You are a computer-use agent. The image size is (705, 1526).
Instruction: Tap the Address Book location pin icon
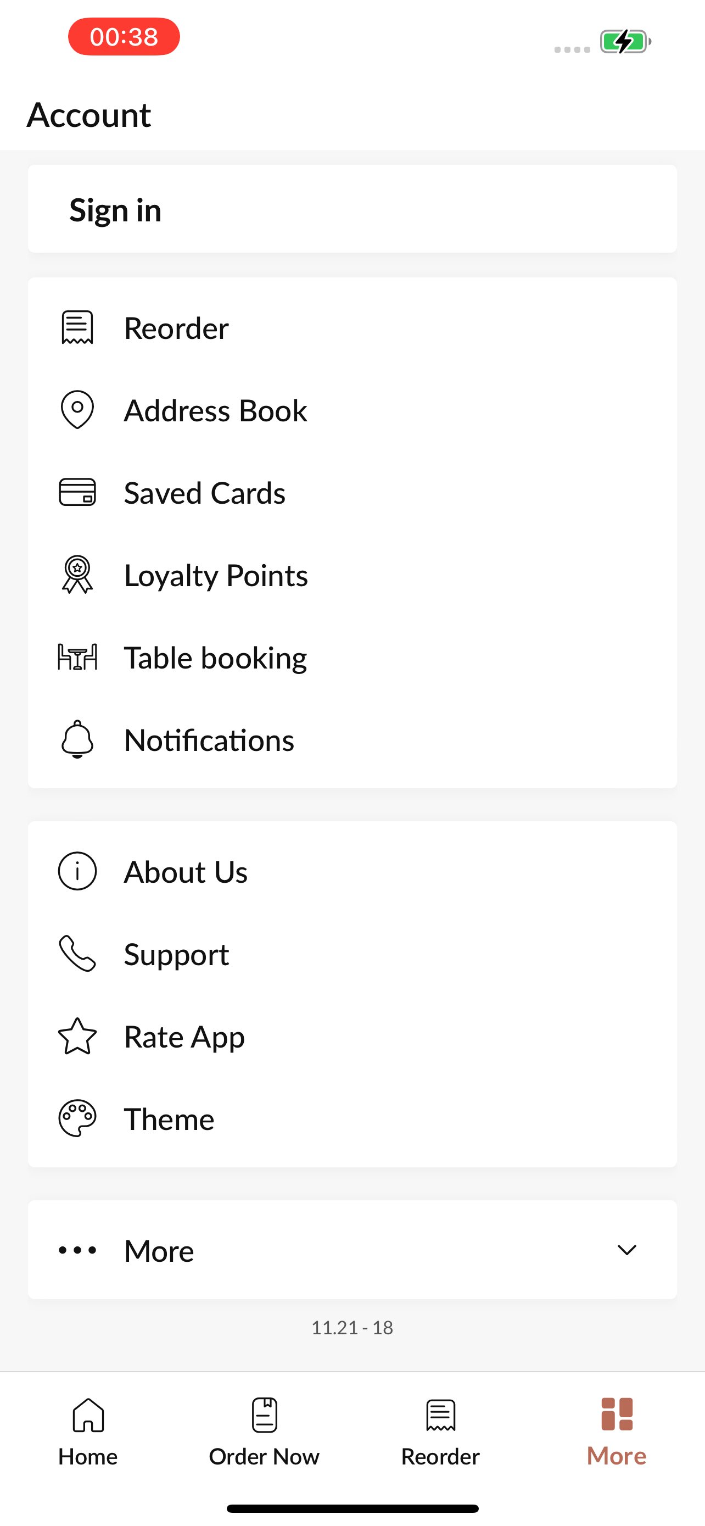[77, 409]
